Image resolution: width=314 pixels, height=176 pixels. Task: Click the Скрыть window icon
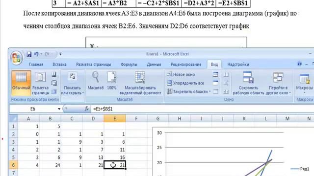215,83
